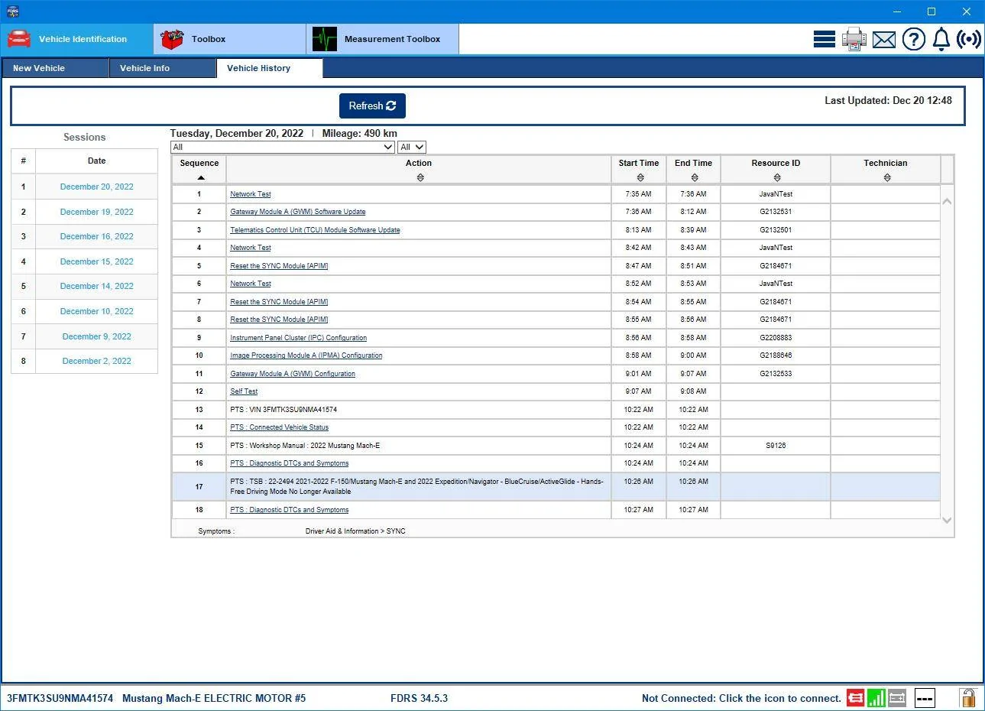985x711 pixels.
Task: Select the December 19, 2022 session
Action: click(x=97, y=212)
